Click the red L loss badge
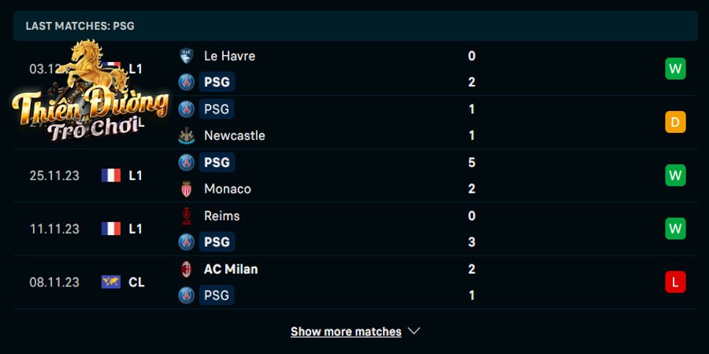Viewport: 709px width, 354px height. [x=675, y=282]
